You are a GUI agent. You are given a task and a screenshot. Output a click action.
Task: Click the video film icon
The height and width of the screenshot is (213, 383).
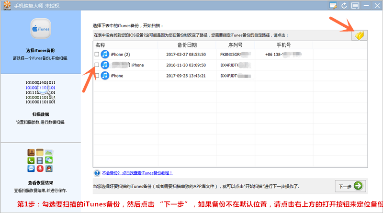pyautogui.click(x=40, y=160)
